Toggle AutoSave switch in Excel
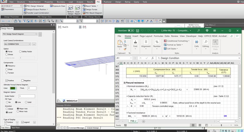The width and height of the screenshot is (244, 132). (x=131, y=31)
